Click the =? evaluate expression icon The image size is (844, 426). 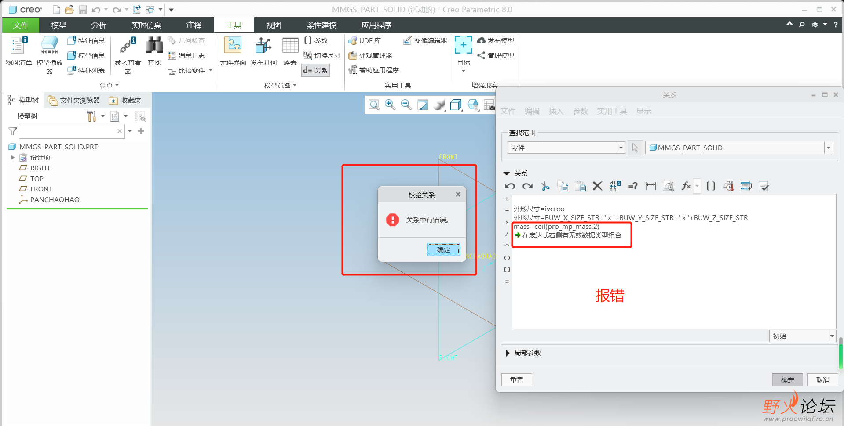(633, 186)
